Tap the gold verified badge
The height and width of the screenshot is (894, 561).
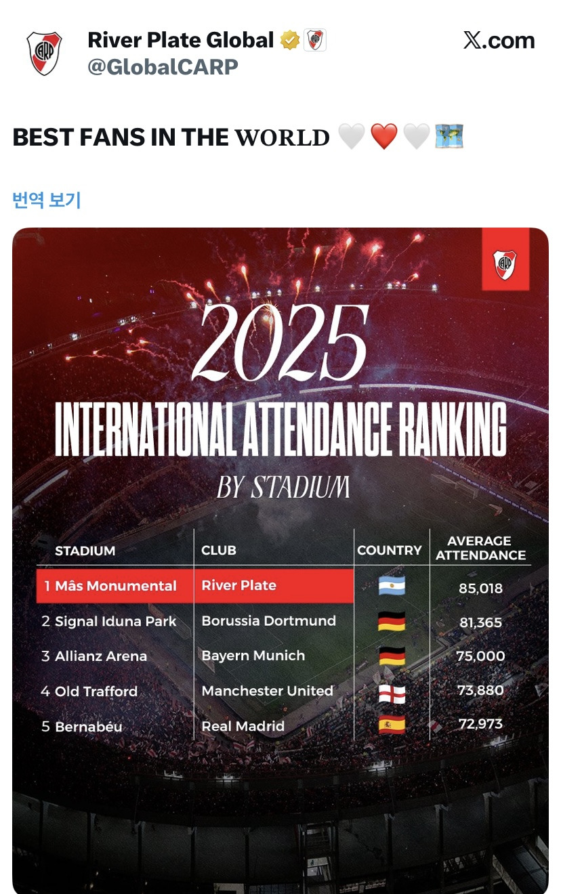(290, 41)
